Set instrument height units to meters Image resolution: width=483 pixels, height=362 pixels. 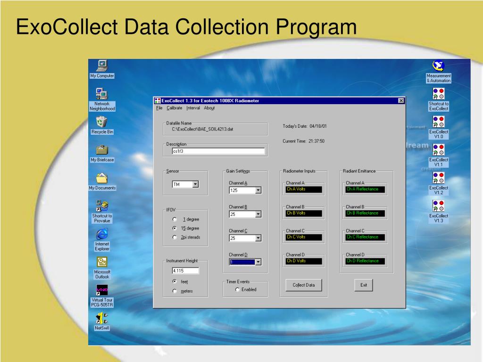(x=175, y=291)
